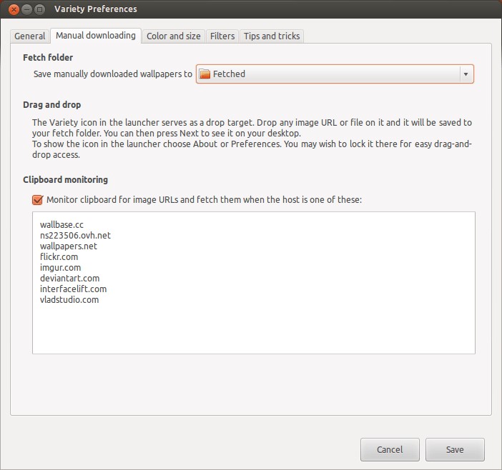The width and height of the screenshot is (502, 470).
Task: Show the Tips and tricks tab
Action: (272, 36)
